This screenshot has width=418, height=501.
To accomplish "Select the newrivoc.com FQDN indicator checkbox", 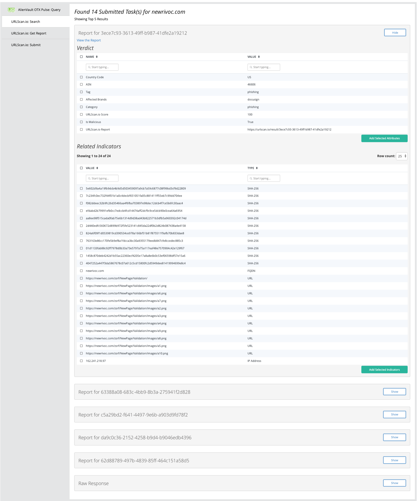I will (81, 271).
